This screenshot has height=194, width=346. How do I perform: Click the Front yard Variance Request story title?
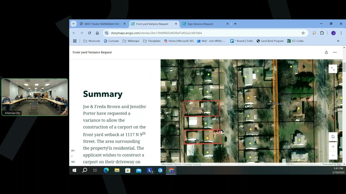click(x=92, y=52)
